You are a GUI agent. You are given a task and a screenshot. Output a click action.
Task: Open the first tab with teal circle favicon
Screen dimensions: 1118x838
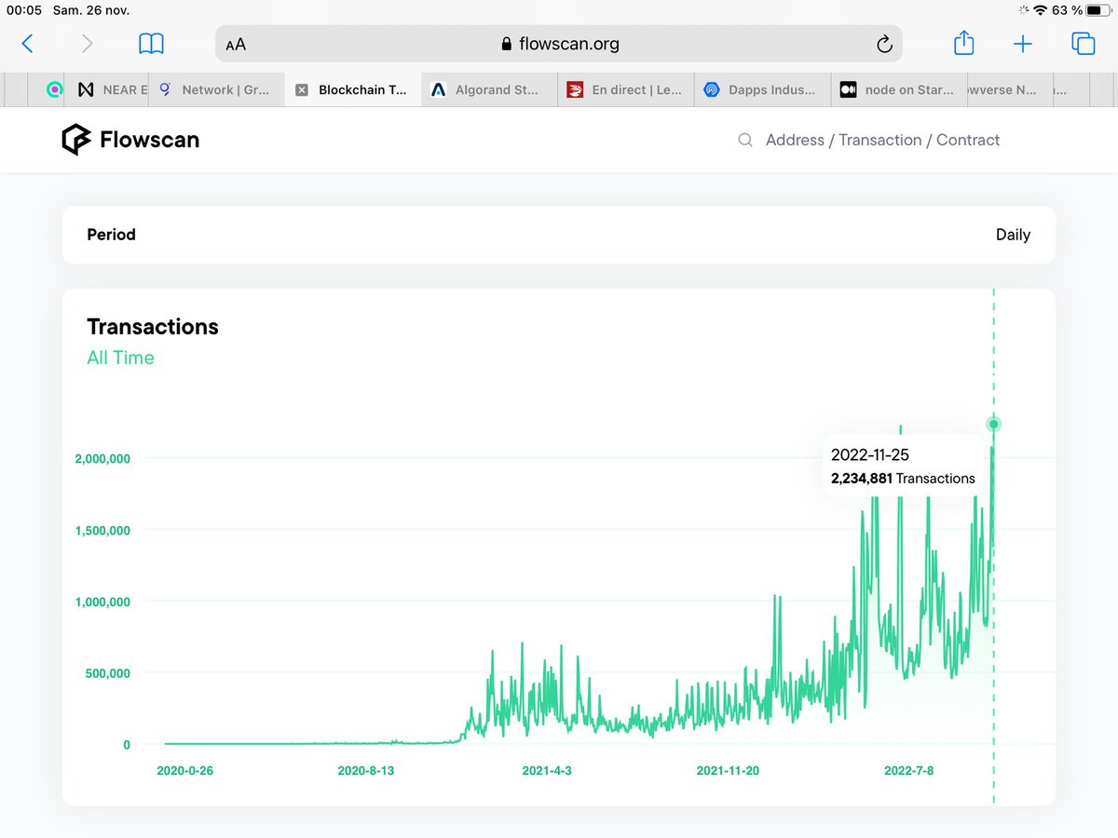55,90
